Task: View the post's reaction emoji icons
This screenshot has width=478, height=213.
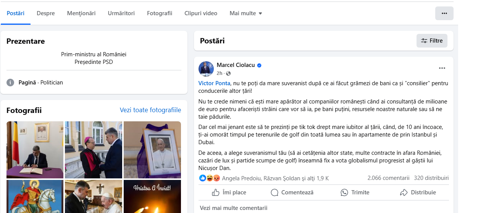Action: (x=210, y=178)
